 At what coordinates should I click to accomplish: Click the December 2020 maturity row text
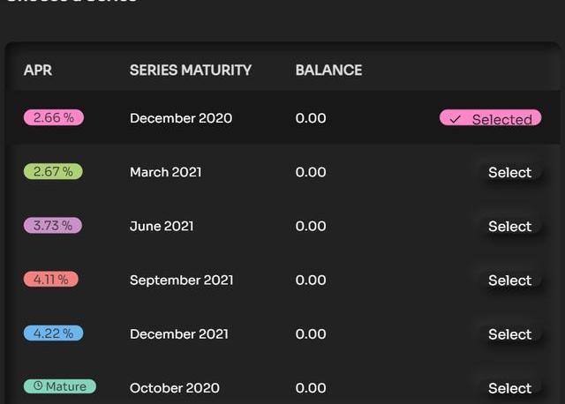pyautogui.click(x=181, y=118)
